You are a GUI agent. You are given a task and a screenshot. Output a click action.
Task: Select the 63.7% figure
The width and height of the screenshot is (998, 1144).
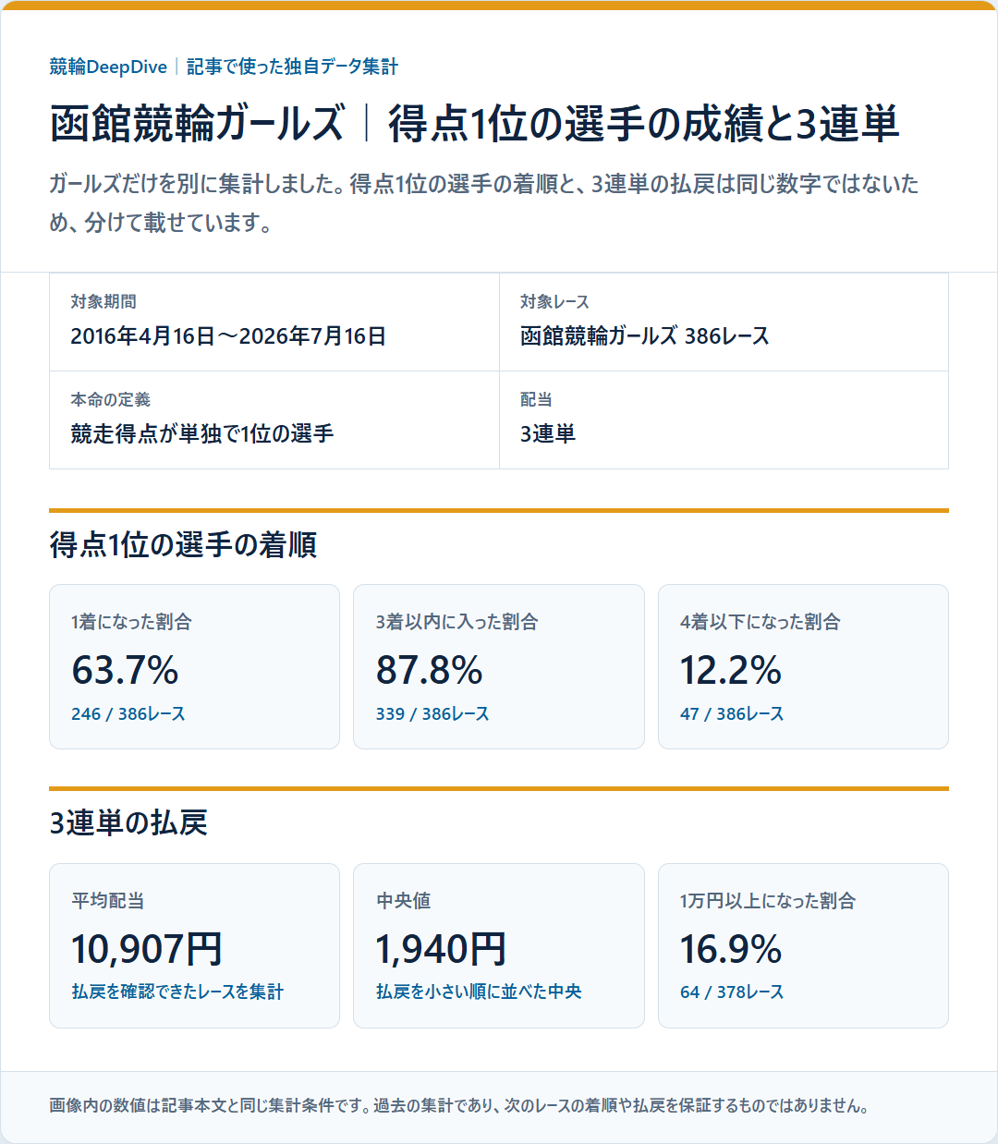(125, 670)
